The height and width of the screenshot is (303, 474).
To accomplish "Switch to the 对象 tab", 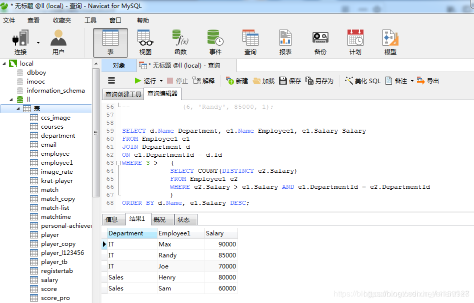I will point(119,66).
